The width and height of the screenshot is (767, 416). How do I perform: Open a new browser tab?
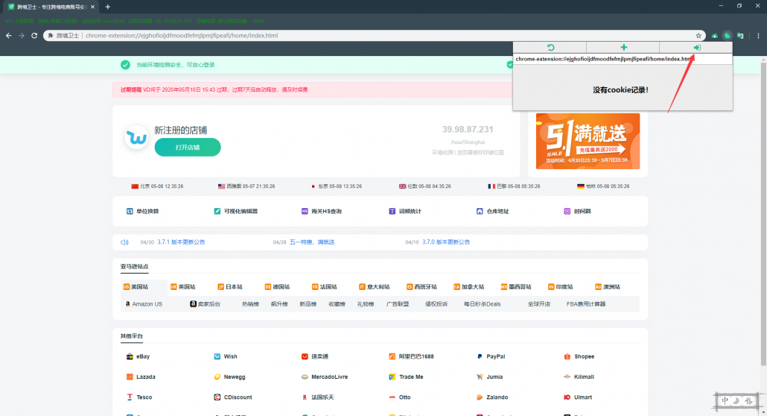tap(108, 7)
